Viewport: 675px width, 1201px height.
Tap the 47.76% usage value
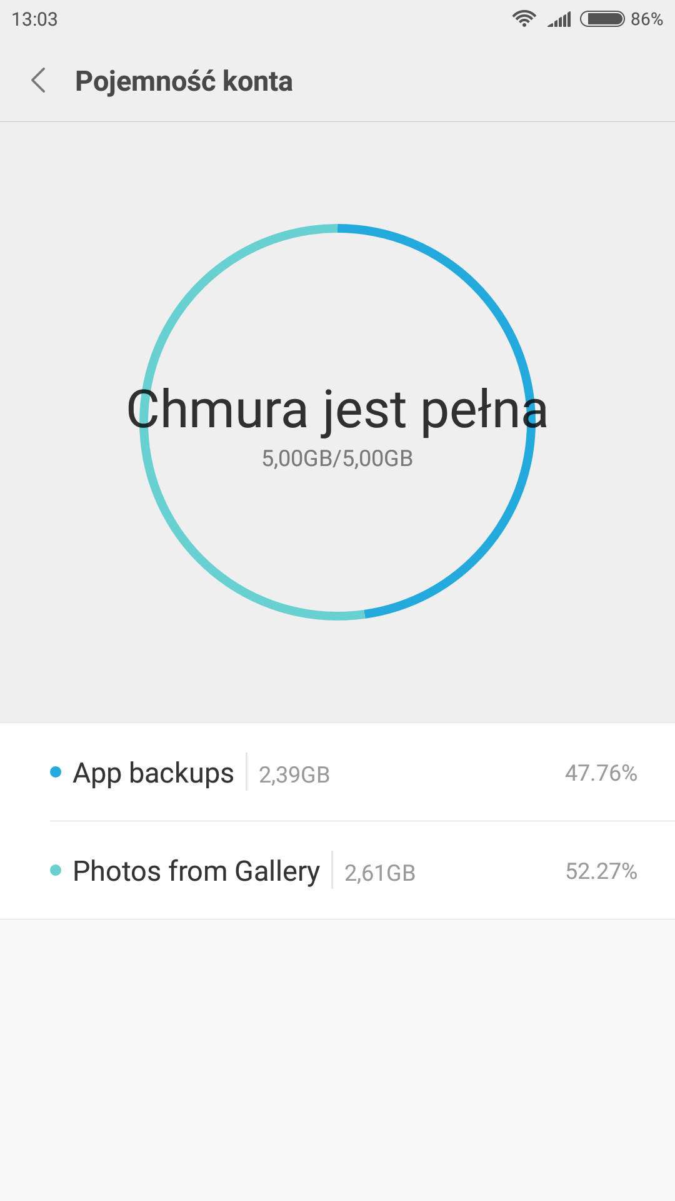[x=601, y=773]
